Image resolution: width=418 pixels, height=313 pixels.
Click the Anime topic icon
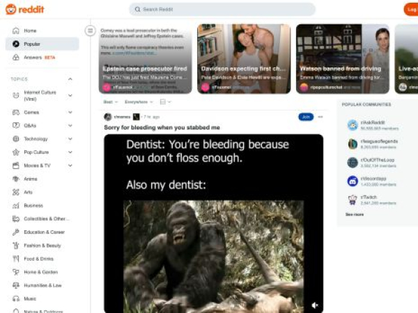[16, 179]
